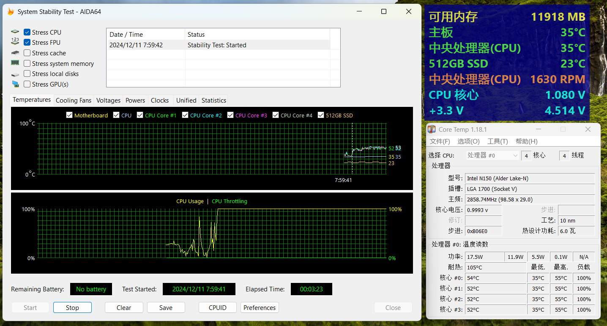Switch to the Voltages tab
607x326 pixels.
[x=109, y=101]
